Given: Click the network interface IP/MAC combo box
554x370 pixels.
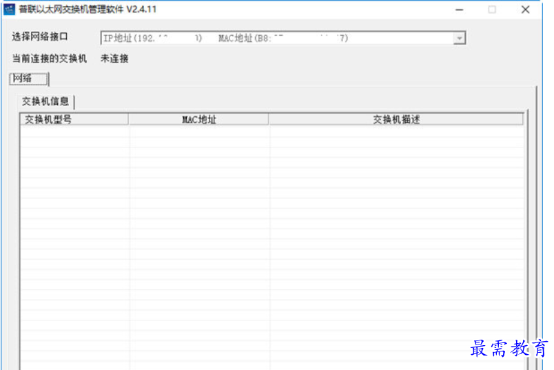Looking at the screenshot, I should tap(283, 38).
